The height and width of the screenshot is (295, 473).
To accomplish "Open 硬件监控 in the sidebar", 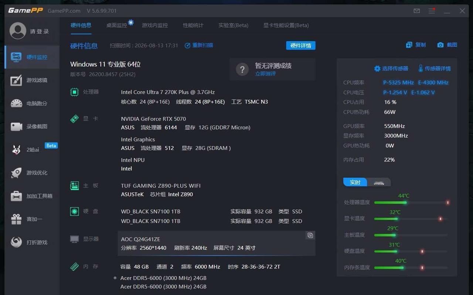I will tap(32, 57).
